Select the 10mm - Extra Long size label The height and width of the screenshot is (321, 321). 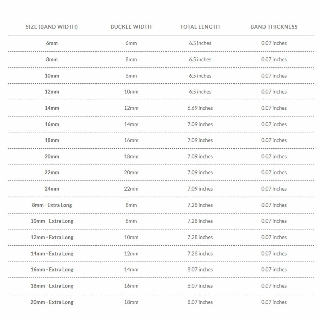point(52,221)
